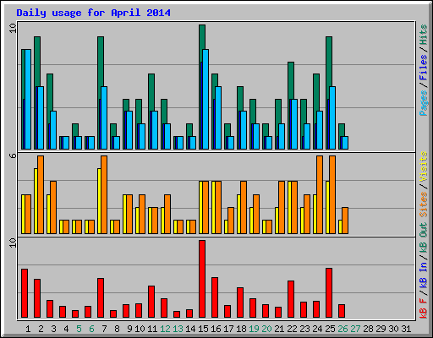Click the 'Visits' legend label

pyautogui.click(x=423, y=167)
